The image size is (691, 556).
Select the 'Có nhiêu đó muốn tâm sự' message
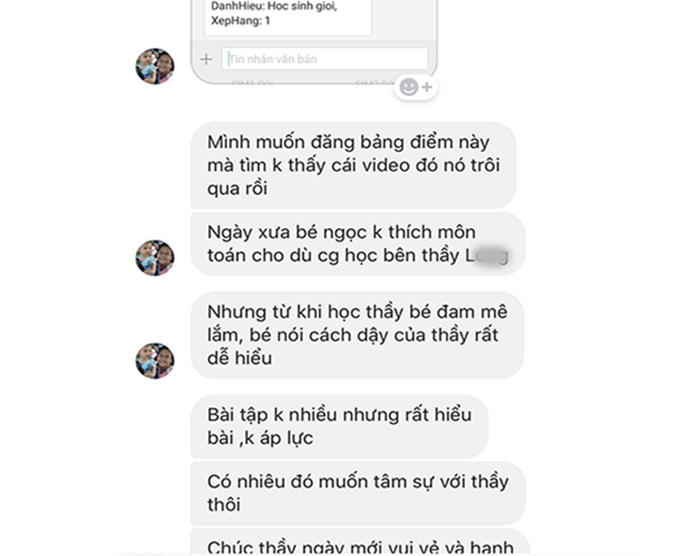tap(358, 493)
